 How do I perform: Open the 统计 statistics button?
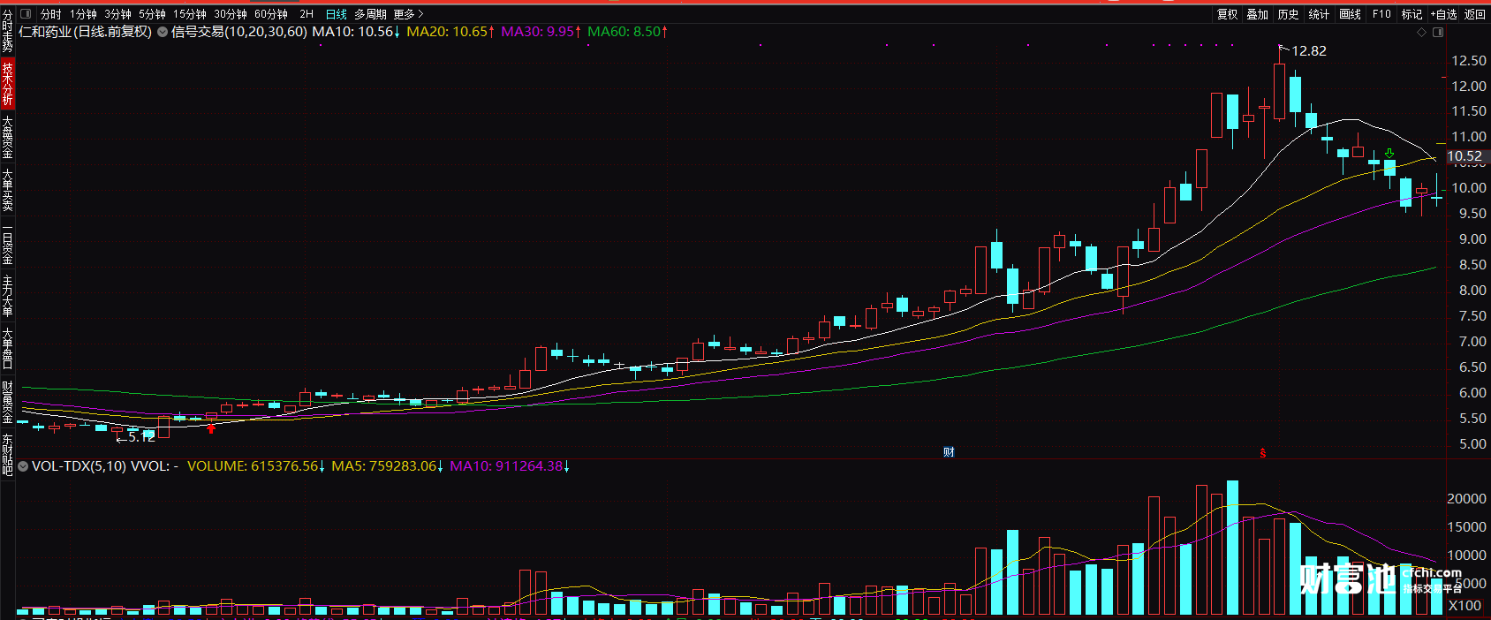(x=1318, y=14)
